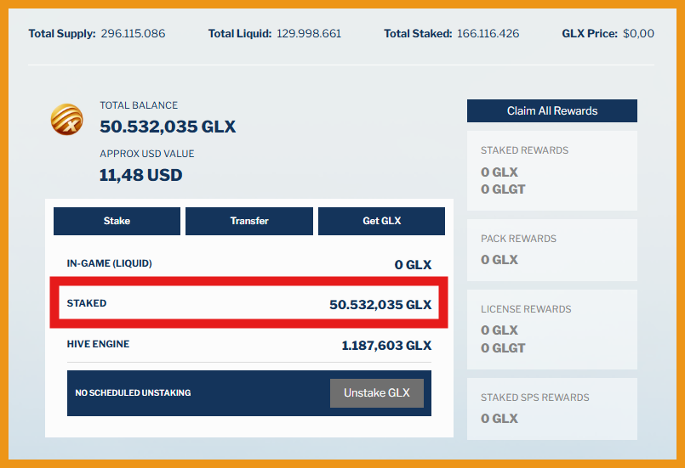Open the Transfer option

click(x=249, y=221)
